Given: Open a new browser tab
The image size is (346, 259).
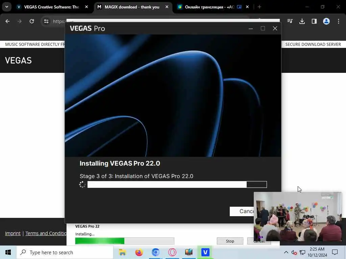Looking at the screenshot, I should [x=259, y=7].
